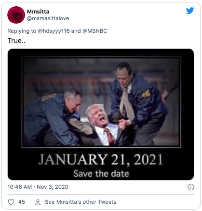202x211 pixels.
Task: Click the 'Save the date' subtitle
Action: point(101,174)
